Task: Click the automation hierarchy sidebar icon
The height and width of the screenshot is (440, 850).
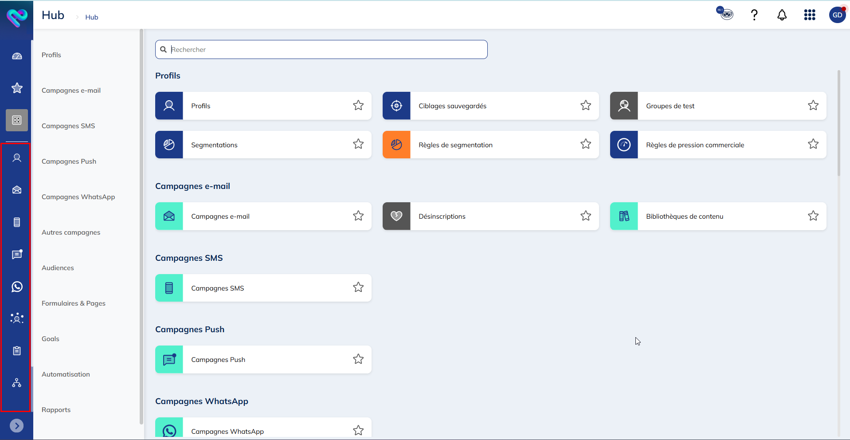Action: pos(17,383)
